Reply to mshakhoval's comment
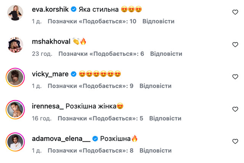The width and height of the screenshot is (244, 163). point(166,54)
